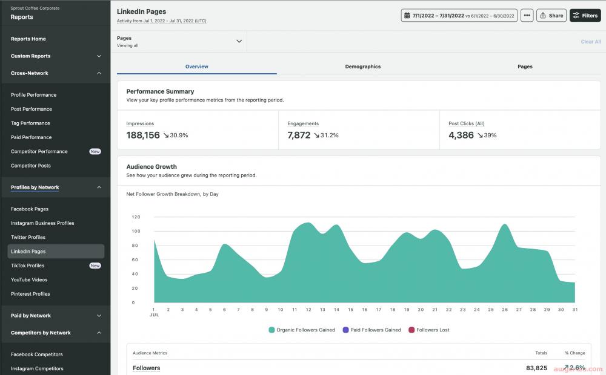Viewport: 606px width, 375px height.
Task: Expand Custom Reports section chevron
Action: [99, 56]
